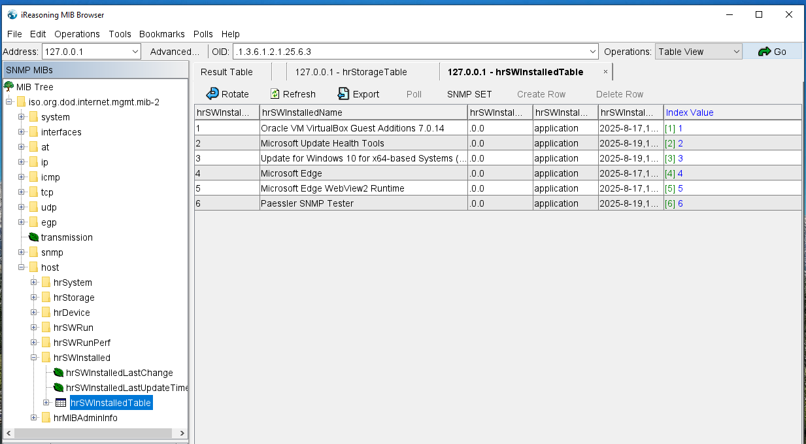Select Microsoft Edge WebView2 Runtime cell
This screenshot has height=444, width=806.
pos(363,188)
